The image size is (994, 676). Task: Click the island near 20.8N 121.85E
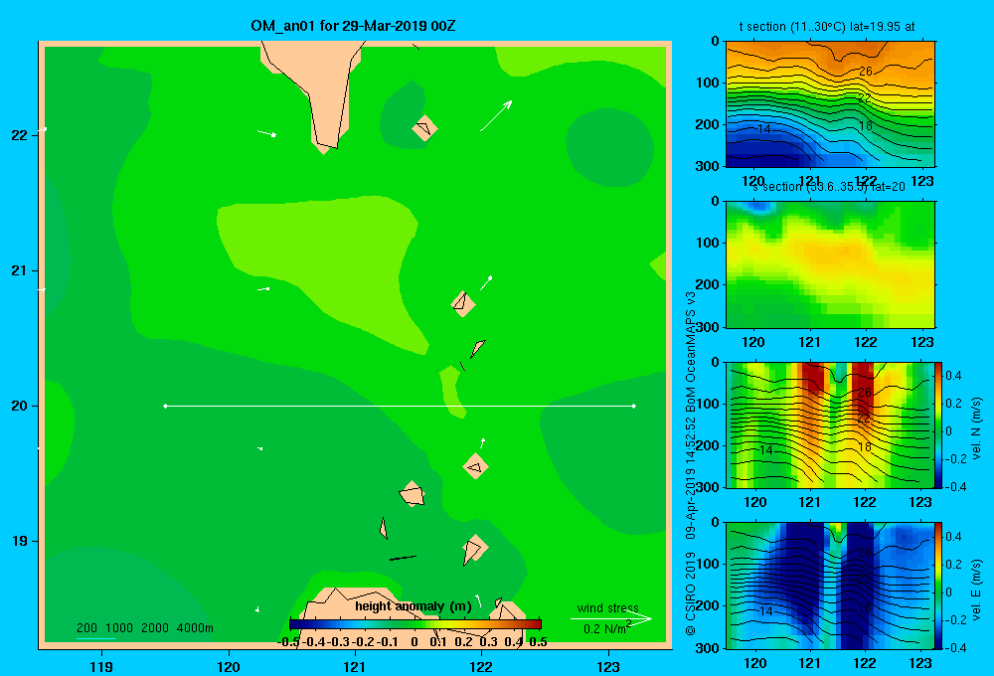463,304
